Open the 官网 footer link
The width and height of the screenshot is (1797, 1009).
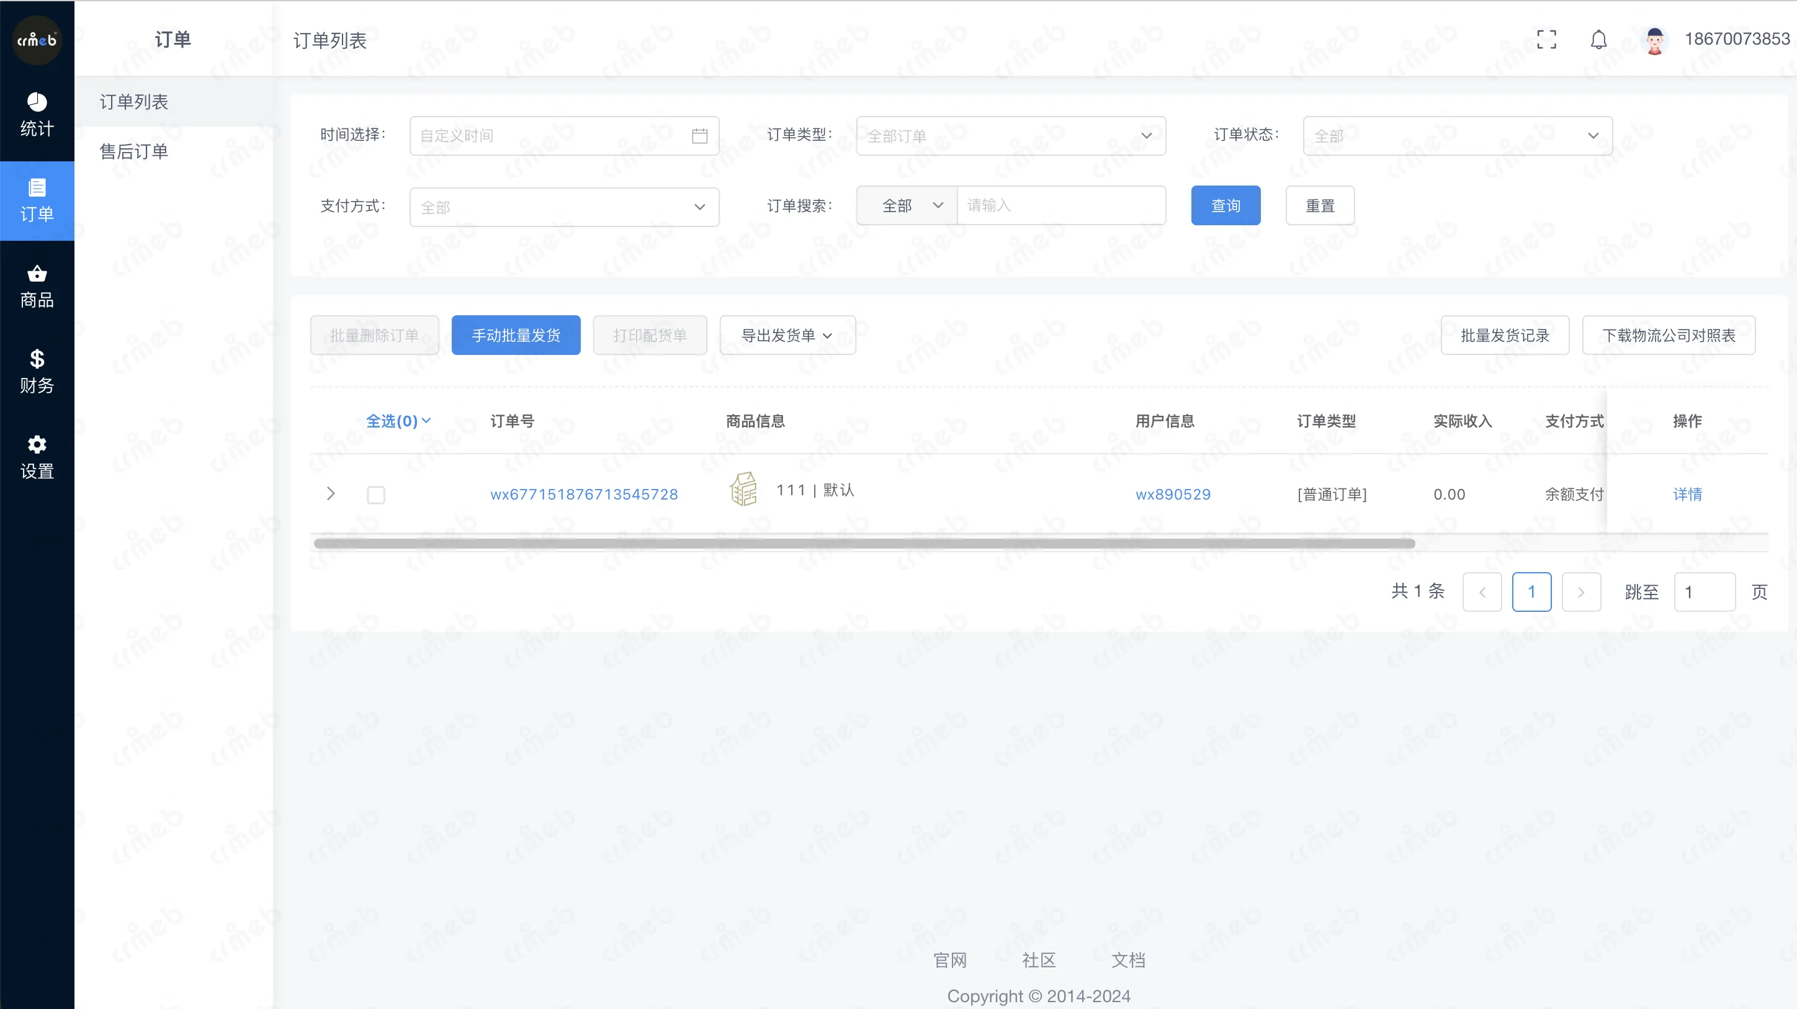coord(949,961)
